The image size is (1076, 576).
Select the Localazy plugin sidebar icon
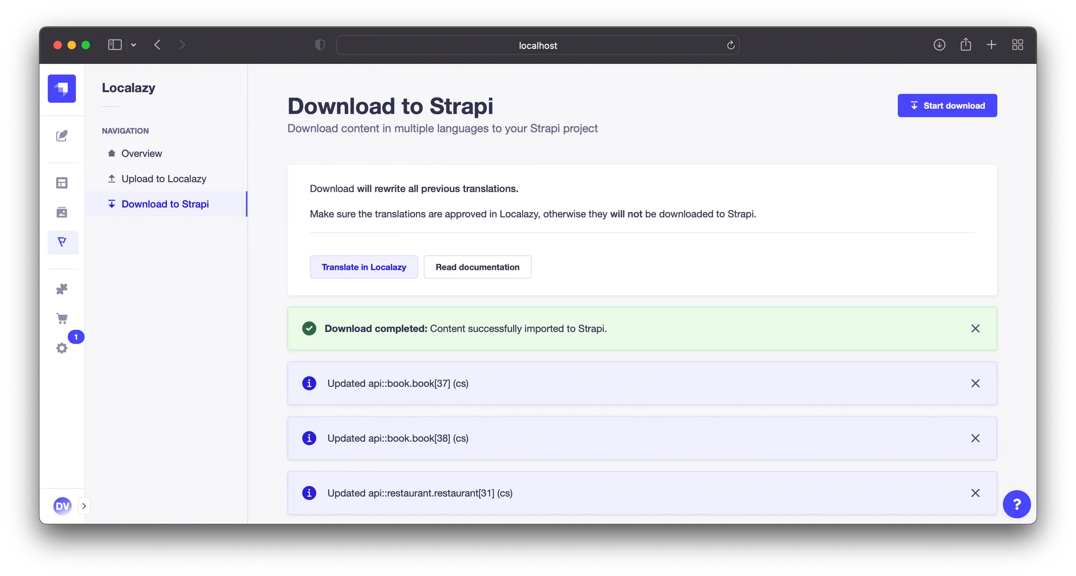[x=62, y=242]
